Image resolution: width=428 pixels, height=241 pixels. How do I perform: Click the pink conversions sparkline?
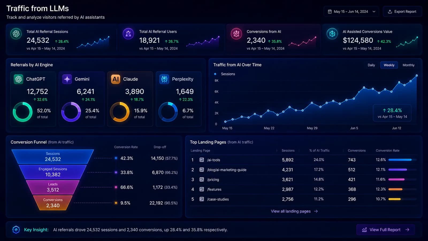pyautogui.click(x=302, y=42)
